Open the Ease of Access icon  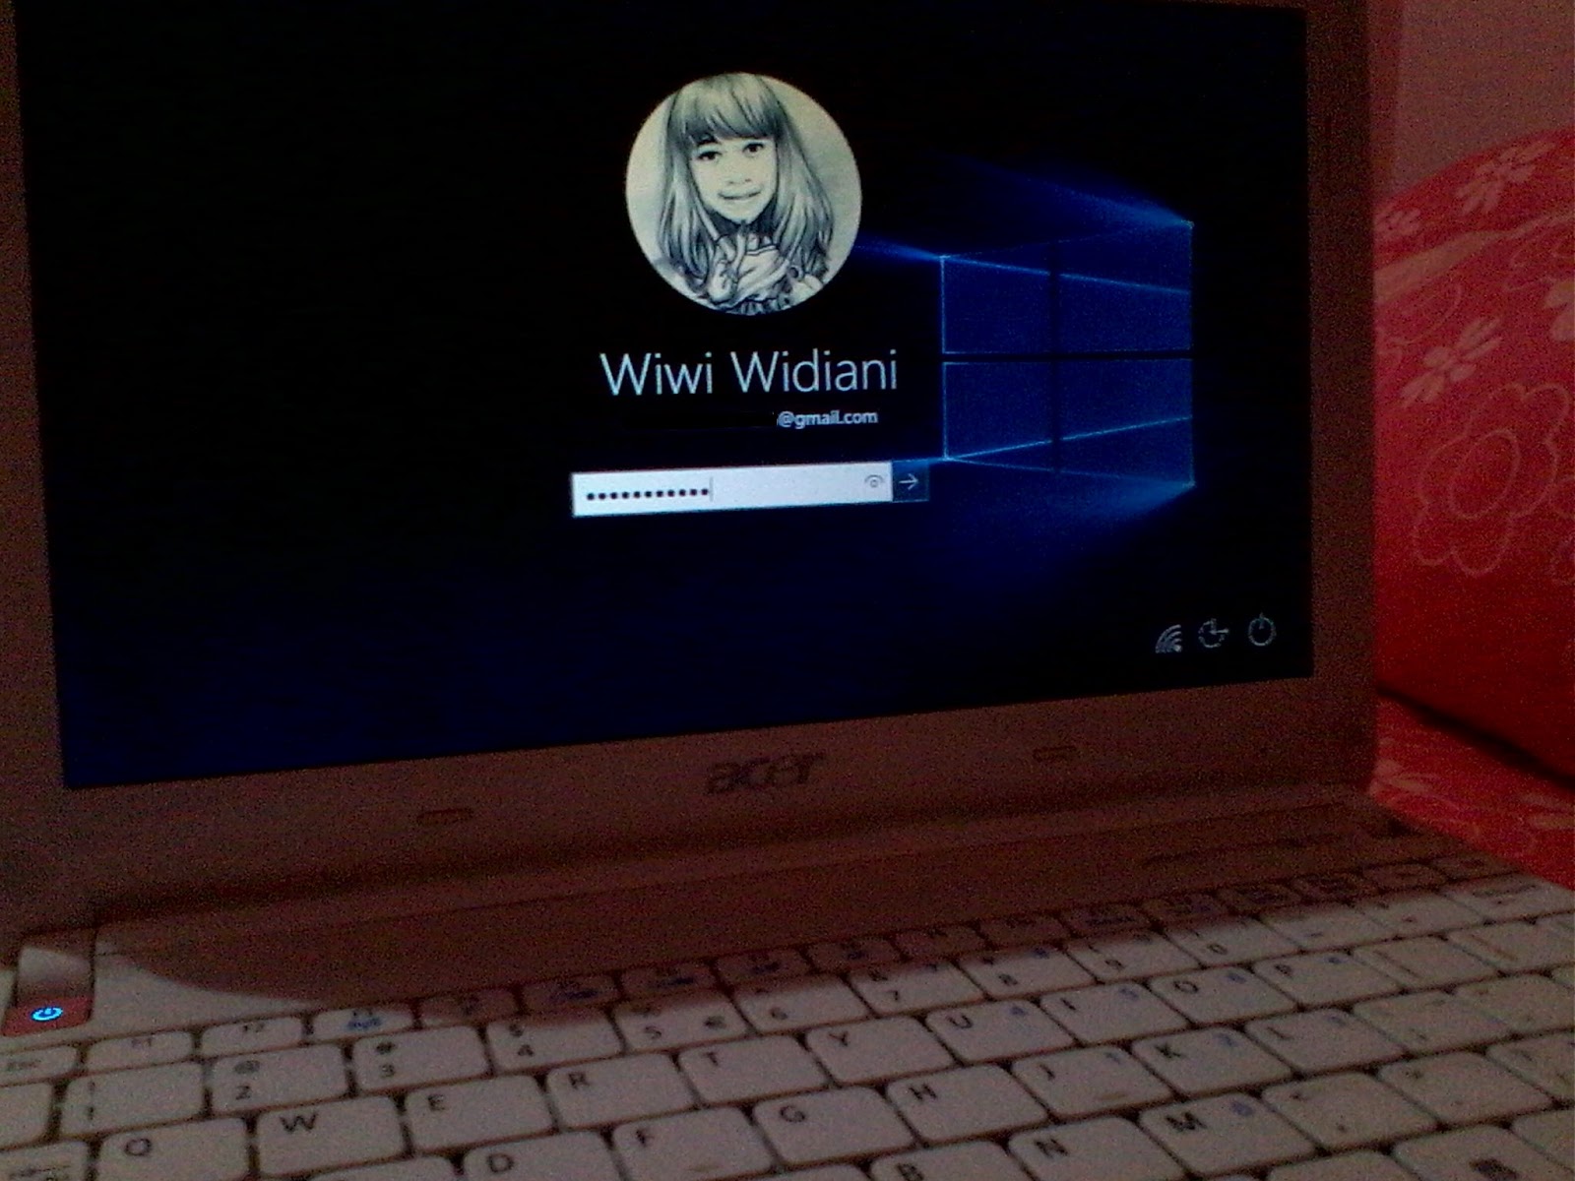click(x=1215, y=634)
